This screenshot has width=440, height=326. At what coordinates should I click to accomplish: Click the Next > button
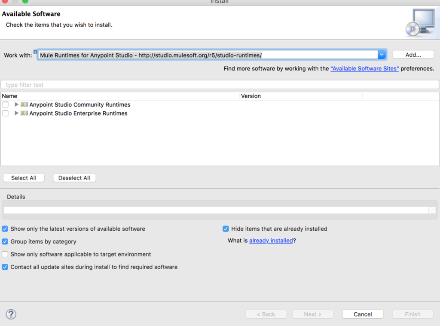tap(313, 314)
